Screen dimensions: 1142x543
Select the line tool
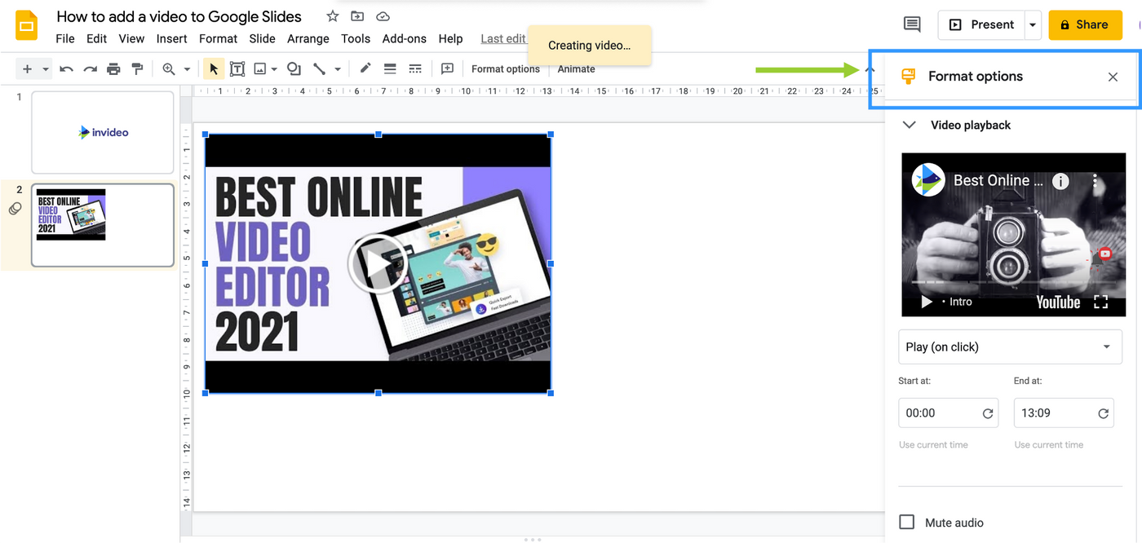click(x=319, y=68)
